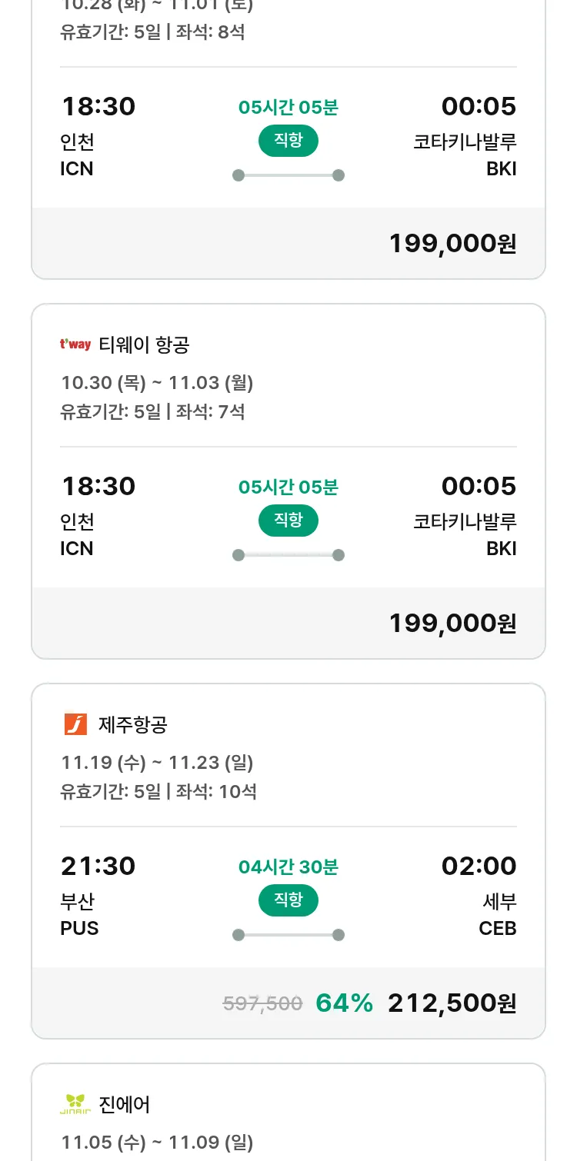The height and width of the screenshot is (1161, 577).
Task: Click the 64% discount label
Action: (344, 1003)
